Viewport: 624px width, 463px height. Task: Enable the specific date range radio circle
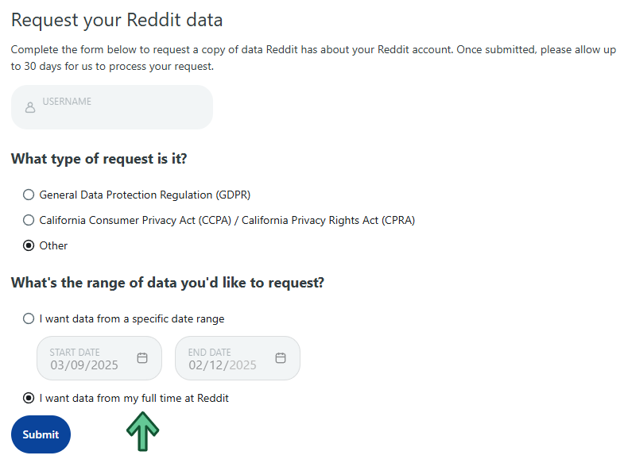[x=29, y=318]
